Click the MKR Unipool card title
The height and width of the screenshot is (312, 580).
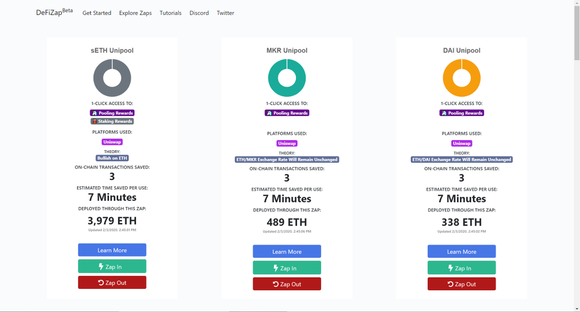287,50
